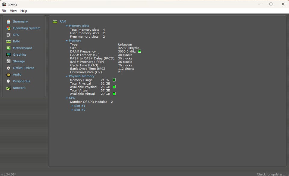Select the RAS# Precharge (tRP) label
Image resolution: width=289 pixels, height=176 pixels.
coord(87,62)
